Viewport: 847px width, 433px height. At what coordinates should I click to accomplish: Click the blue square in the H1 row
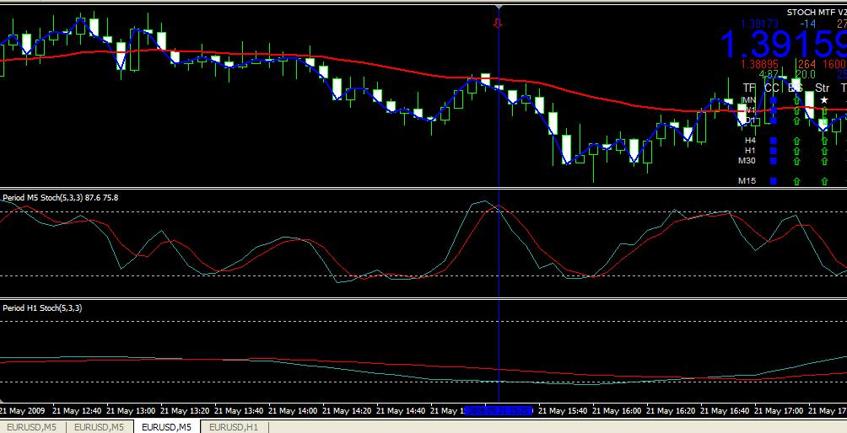[773, 150]
